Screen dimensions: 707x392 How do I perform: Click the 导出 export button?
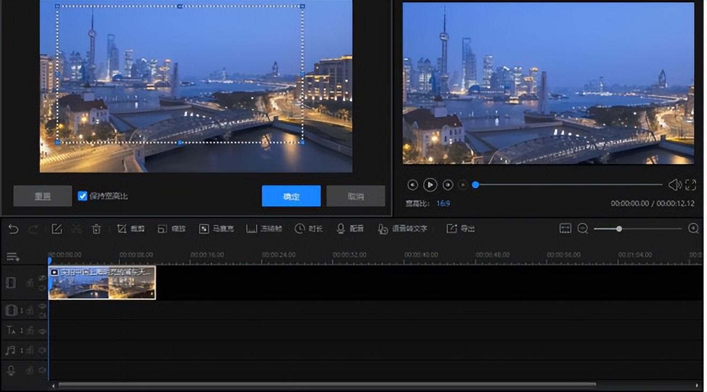pyautogui.click(x=461, y=229)
